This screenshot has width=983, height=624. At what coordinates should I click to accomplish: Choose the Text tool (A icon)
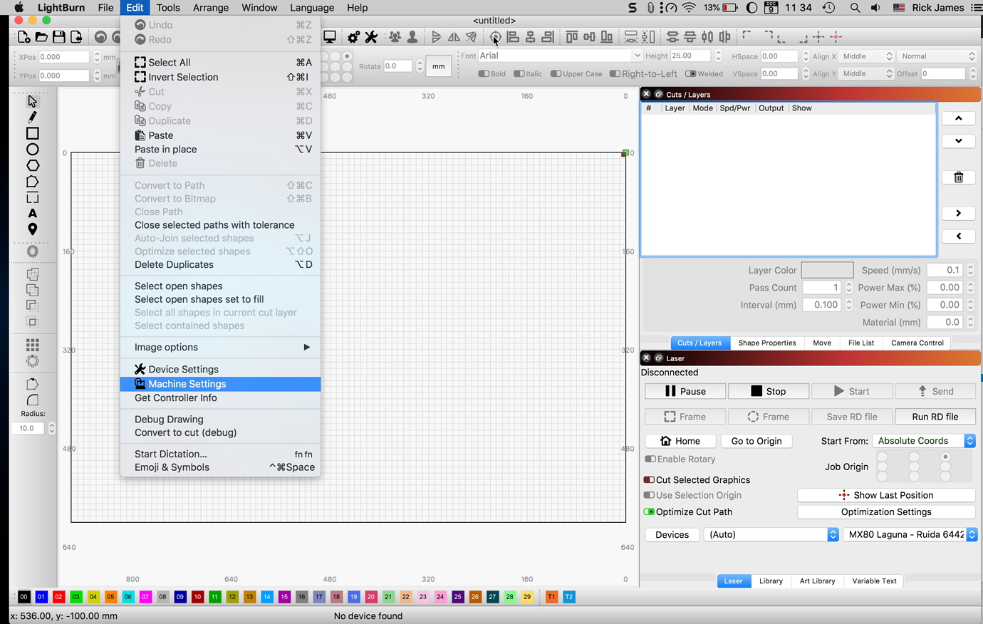(32, 214)
